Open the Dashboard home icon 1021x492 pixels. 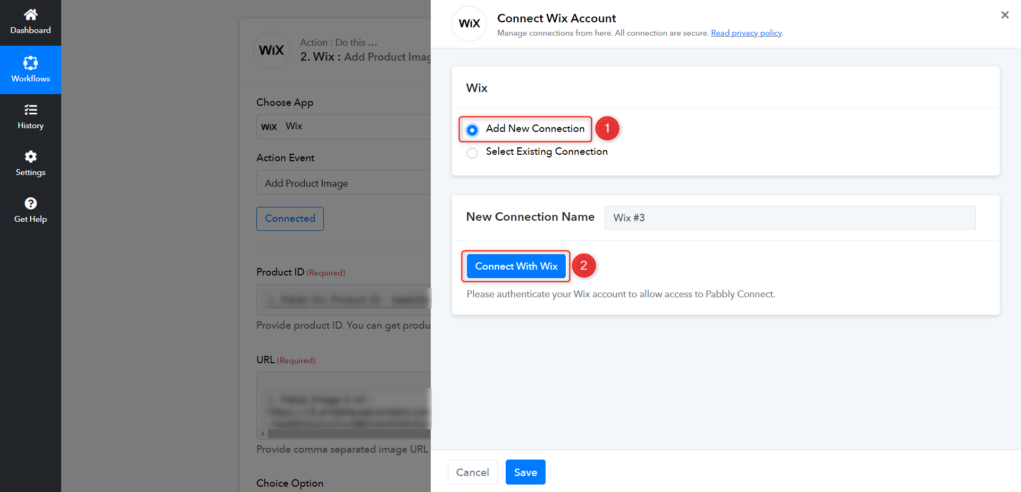(x=30, y=14)
